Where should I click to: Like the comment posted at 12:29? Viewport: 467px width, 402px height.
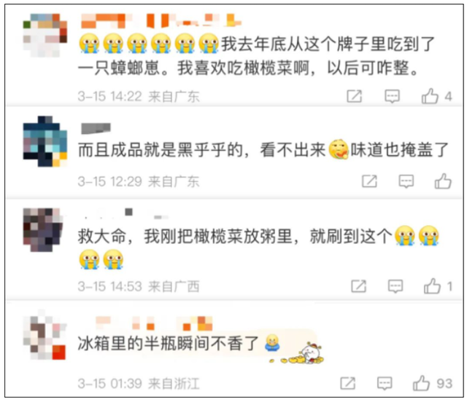point(443,181)
